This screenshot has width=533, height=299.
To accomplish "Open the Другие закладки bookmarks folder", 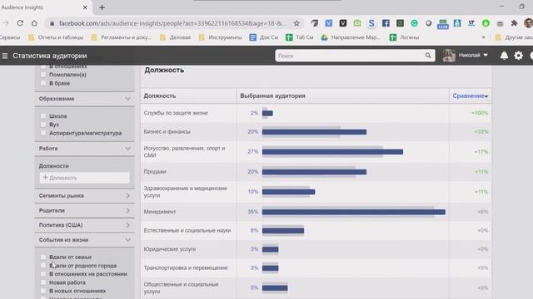I will point(515,37).
